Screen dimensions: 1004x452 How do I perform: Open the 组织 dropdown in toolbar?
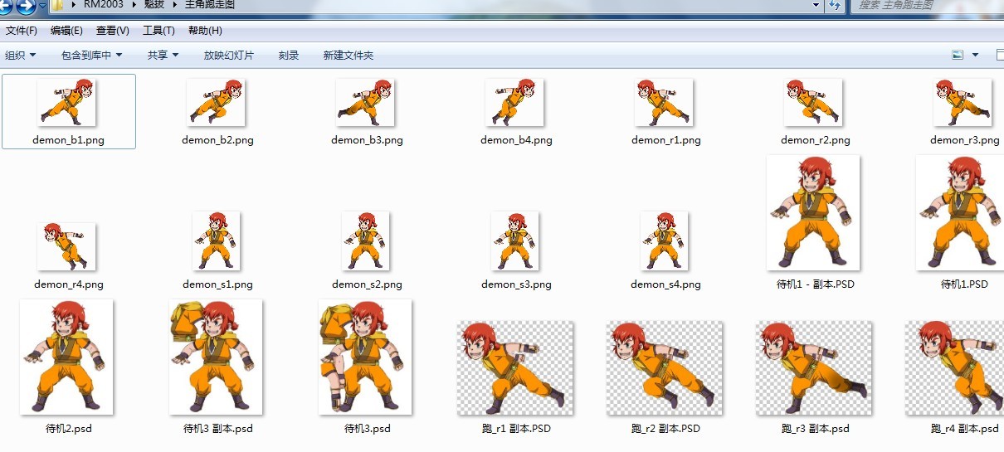pos(21,56)
